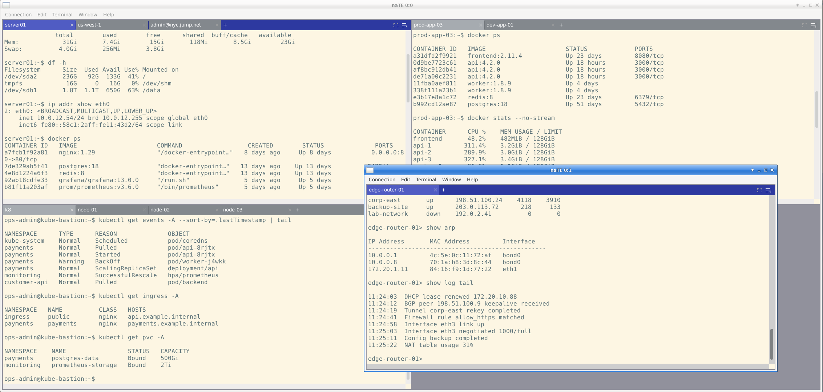
Task: Open Terminal menu in naTE 0:1
Action: tap(426, 180)
